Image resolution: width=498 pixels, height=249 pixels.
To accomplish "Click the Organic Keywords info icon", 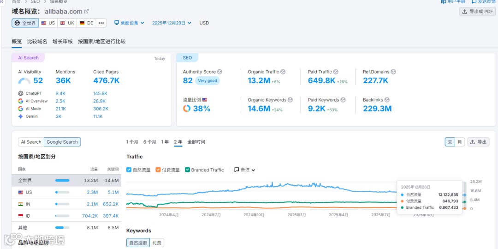I will [x=290, y=100].
